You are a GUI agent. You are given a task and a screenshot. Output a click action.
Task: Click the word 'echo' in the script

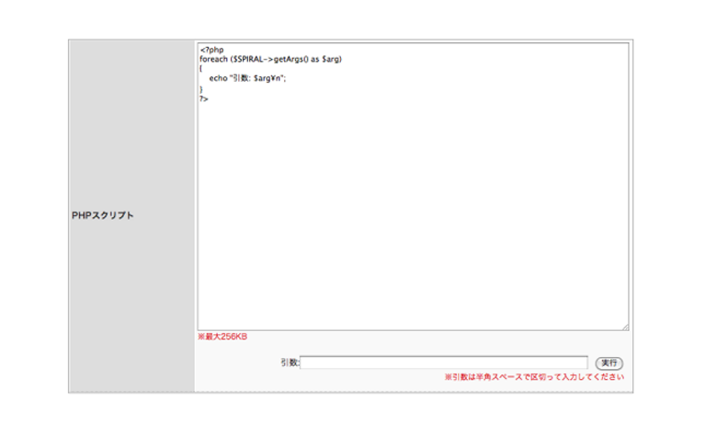(x=218, y=78)
